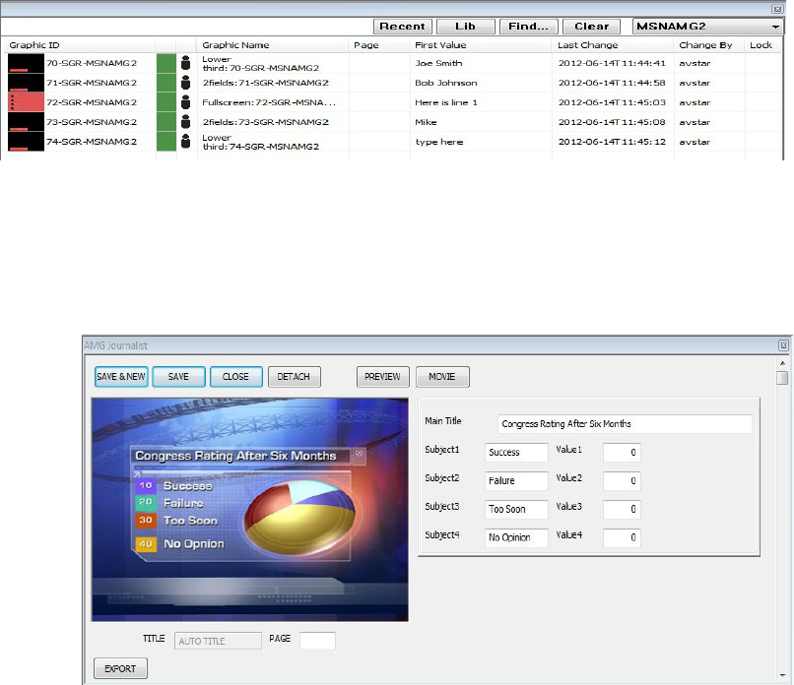Viewport: 794px width, 685px height.
Task: Click timestamp 2012-06-14T11:44:41
Action: (612, 63)
